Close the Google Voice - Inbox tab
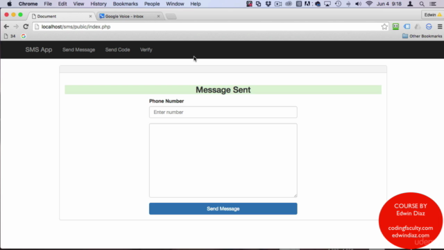444x250 pixels. (158, 16)
